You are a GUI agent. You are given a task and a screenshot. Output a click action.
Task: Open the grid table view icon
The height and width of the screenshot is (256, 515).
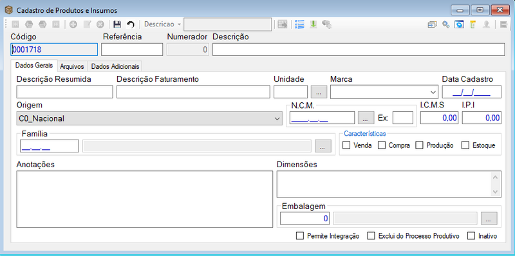[282, 24]
